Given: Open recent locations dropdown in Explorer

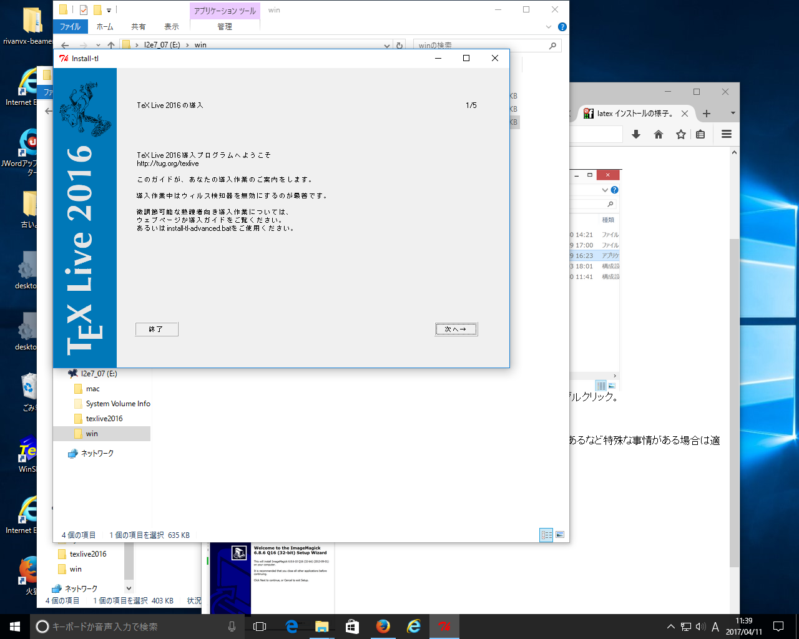Looking at the screenshot, I should click(98, 45).
